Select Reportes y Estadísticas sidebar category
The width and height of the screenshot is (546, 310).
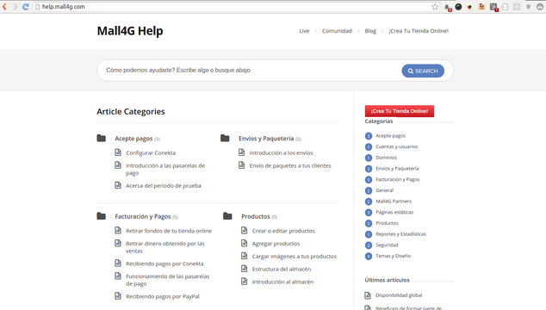(x=400, y=234)
